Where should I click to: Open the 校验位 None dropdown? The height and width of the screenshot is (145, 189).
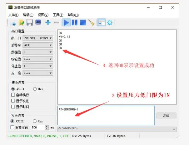coord(38,59)
